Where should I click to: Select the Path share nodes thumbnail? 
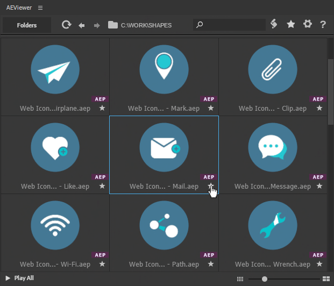click(x=164, y=225)
